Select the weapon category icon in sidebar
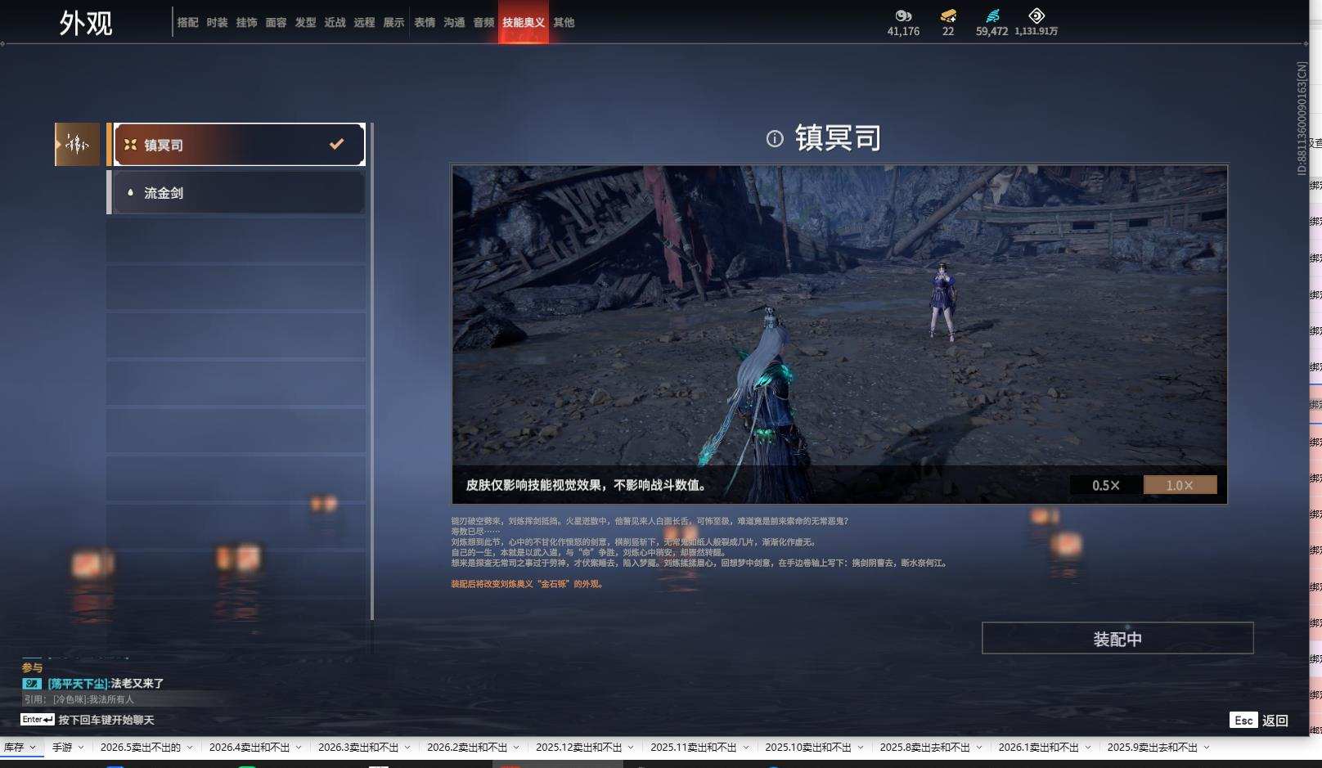 77,145
